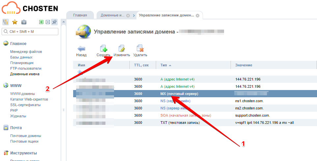Switch to the Главная tab
Screen dimensions: 317x161
(80, 15)
